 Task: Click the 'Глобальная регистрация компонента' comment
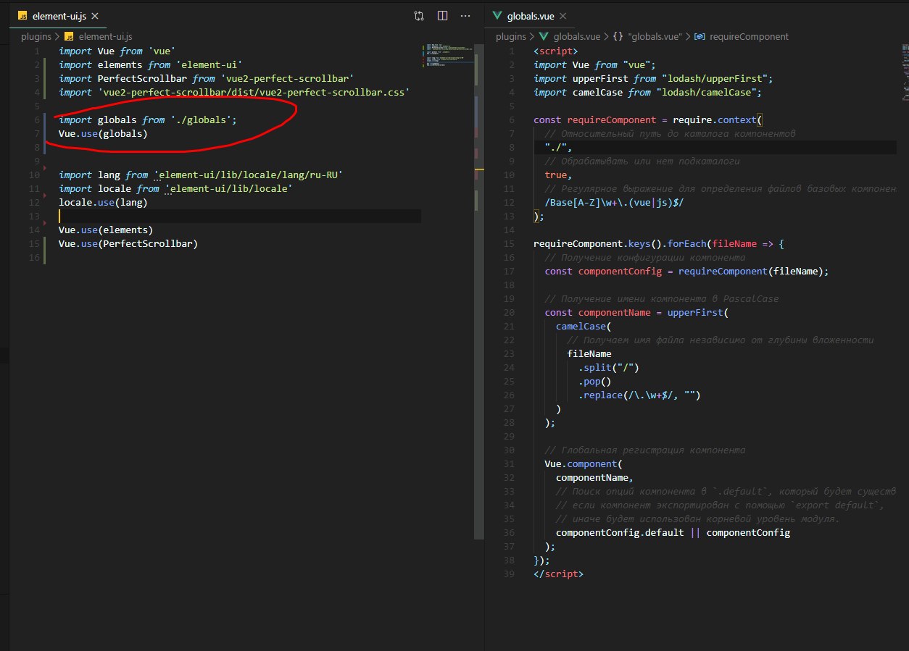click(x=644, y=450)
